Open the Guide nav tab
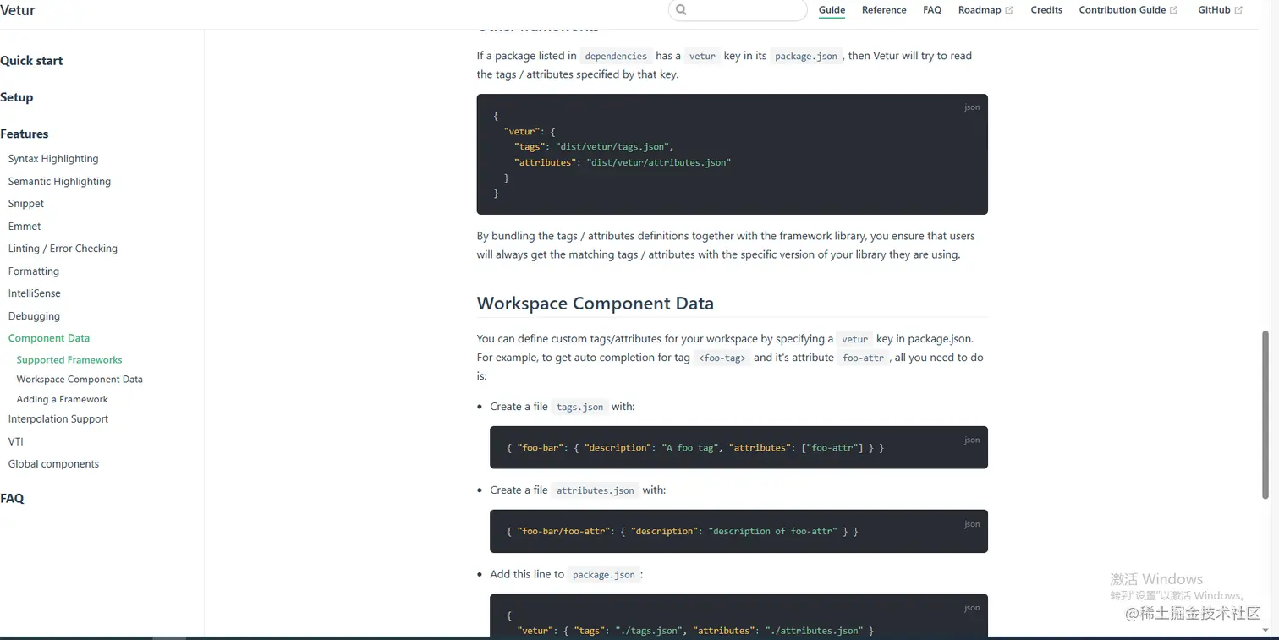Image resolution: width=1279 pixels, height=640 pixels. 832,10
